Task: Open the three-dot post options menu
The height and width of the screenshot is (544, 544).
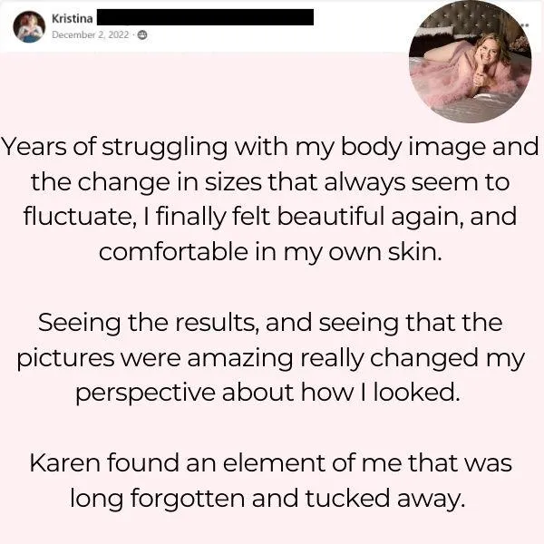Action: [525, 25]
